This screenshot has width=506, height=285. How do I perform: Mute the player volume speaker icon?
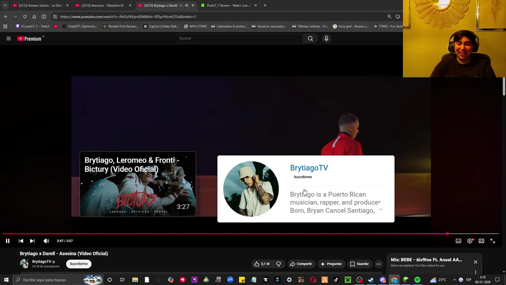point(46,241)
